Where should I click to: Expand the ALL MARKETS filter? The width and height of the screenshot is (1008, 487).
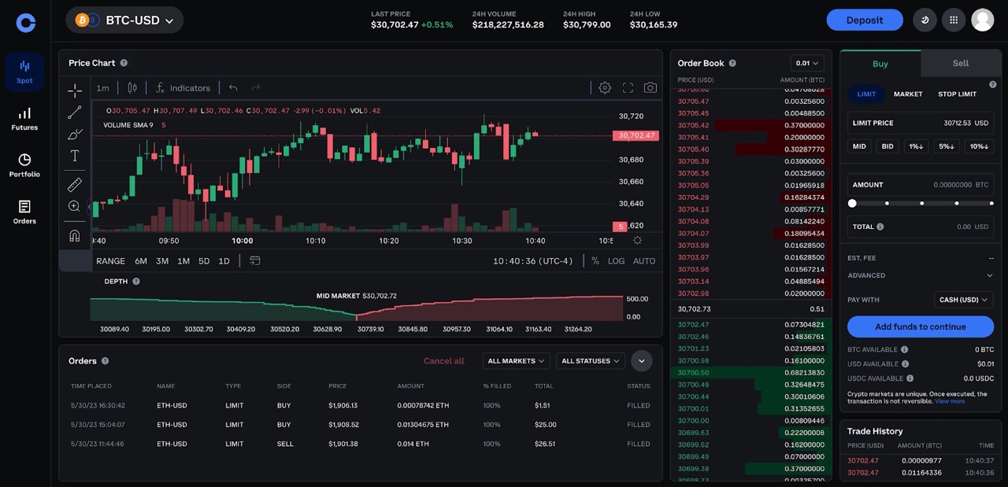coord(516,361)
